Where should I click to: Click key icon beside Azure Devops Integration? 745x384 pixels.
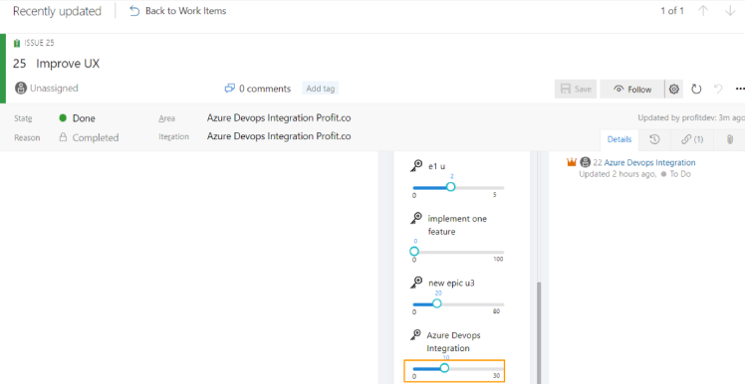pyautogui.click(x=416, y=334)
